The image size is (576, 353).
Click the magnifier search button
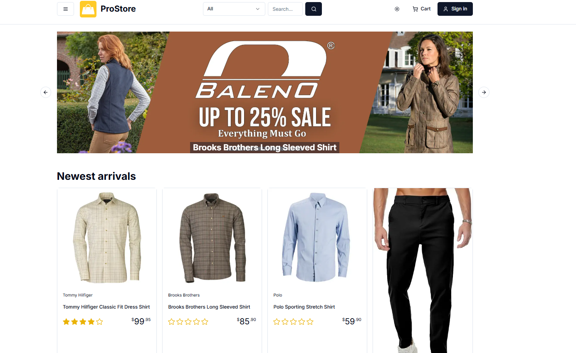[x=314, y=9]
